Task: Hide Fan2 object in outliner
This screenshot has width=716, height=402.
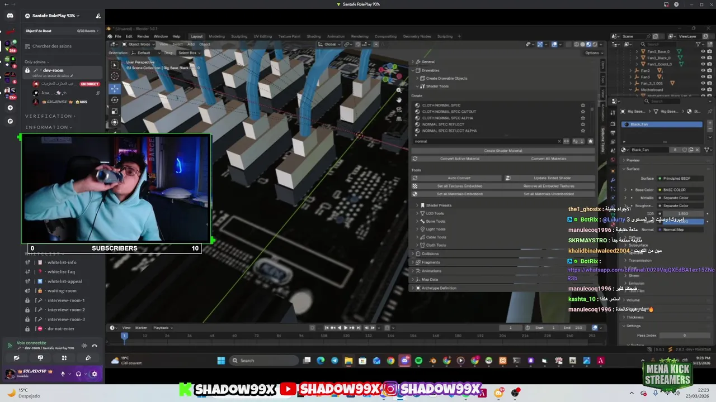Action: coord(703,71)
